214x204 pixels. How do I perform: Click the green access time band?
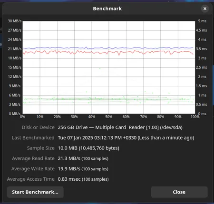(109, 99)
